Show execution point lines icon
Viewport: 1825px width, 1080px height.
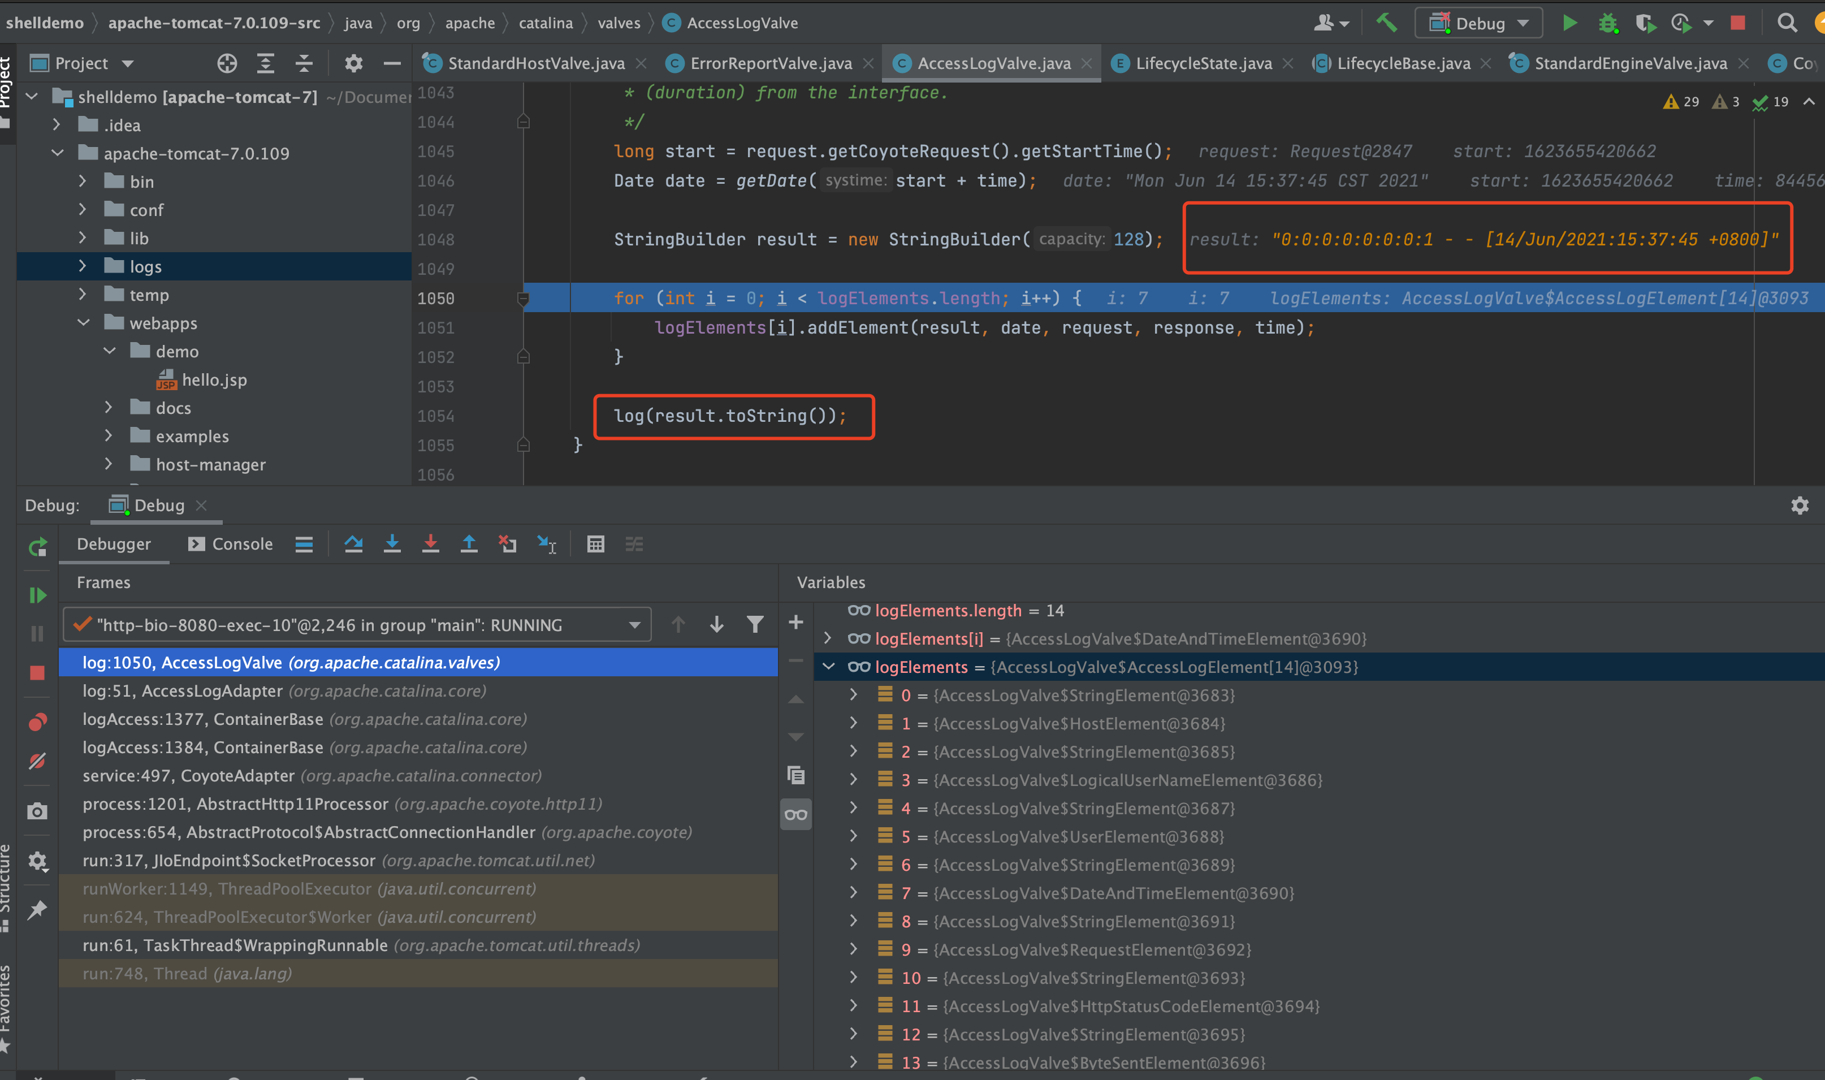[x=304, y=543]
